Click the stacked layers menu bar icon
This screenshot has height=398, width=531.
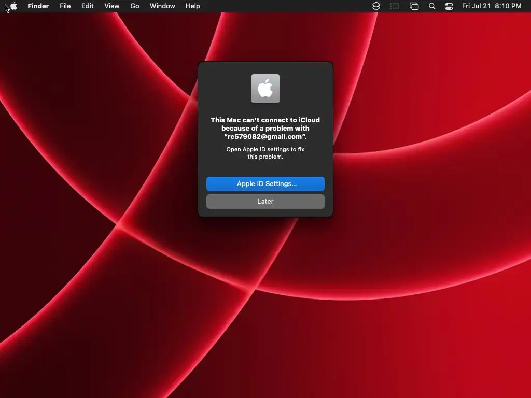click(x=376, y=6)
